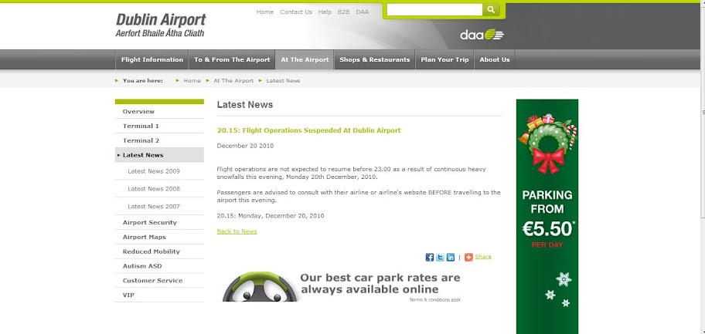Click the Twitter share icon

(x=440, y=257)
